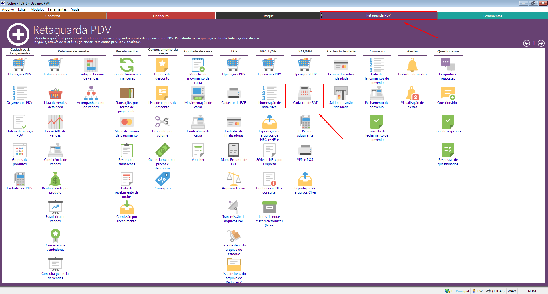Open Comissão por recebimento
This screenshot has width=548, height=294.
pyautogui.click(x=127, y=212)
